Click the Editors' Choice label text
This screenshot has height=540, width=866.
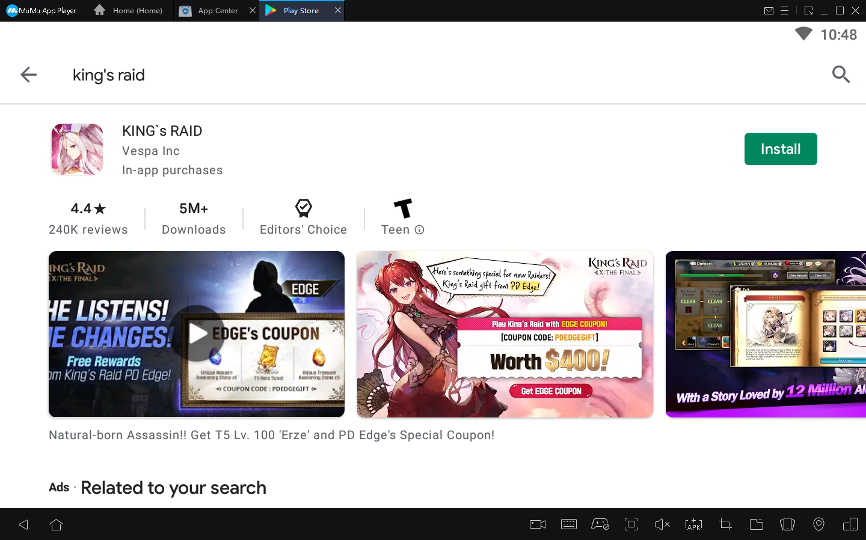tap(304, 229)
